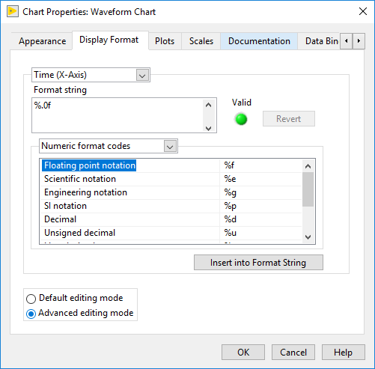The image size is (375, 369).
Task: Click inside the Format string text box
Action: click(x=118, y=115)
